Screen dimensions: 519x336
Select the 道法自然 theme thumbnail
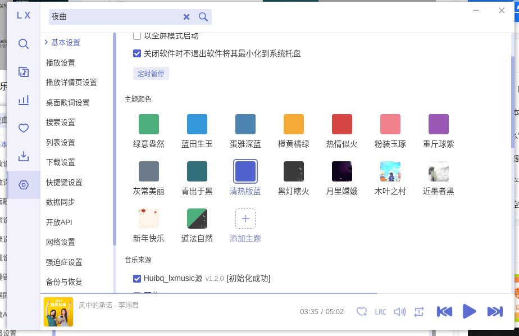click(197, 219)
